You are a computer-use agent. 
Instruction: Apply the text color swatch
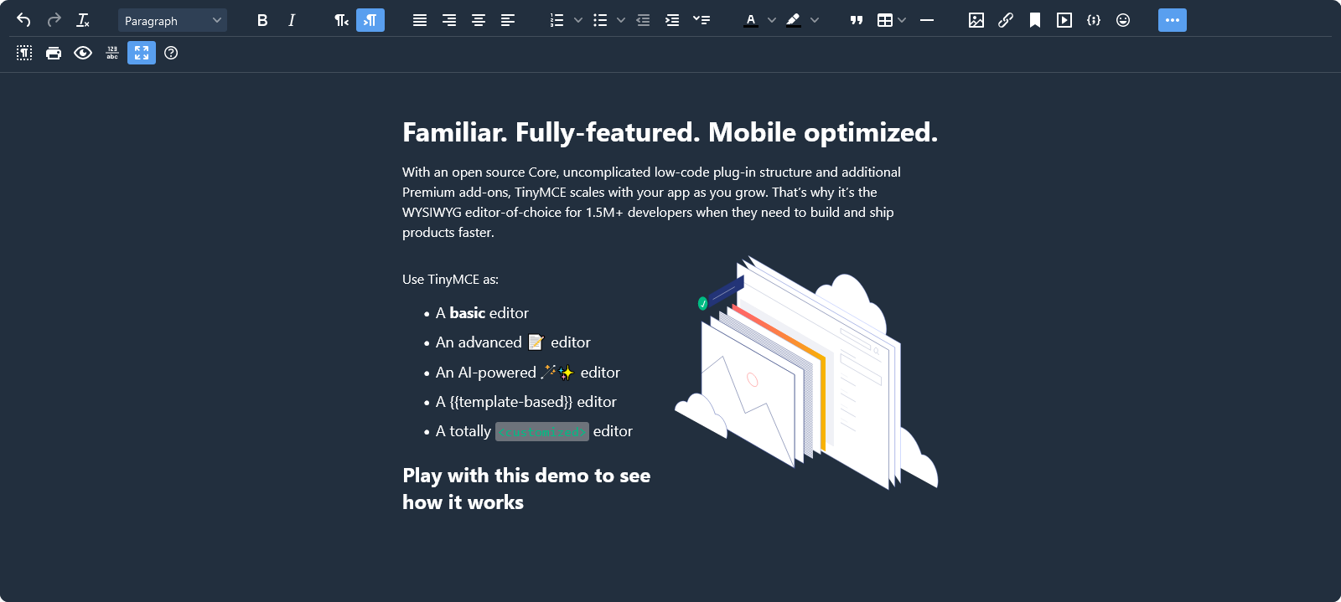pyautogui.click(x=751, y=20)
